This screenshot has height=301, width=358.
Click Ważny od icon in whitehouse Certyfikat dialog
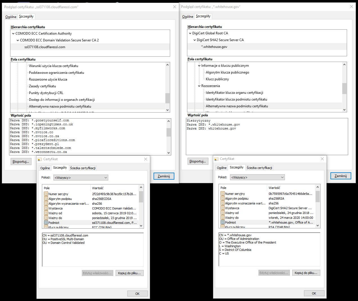[x=222, y=213]
